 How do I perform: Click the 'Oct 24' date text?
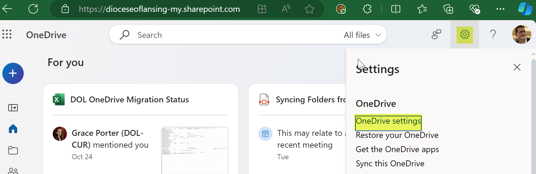pyautogui.click(x=82, y=157)
